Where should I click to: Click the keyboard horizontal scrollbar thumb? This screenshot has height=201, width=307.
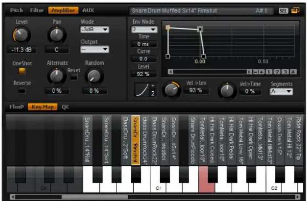(95, 197)
